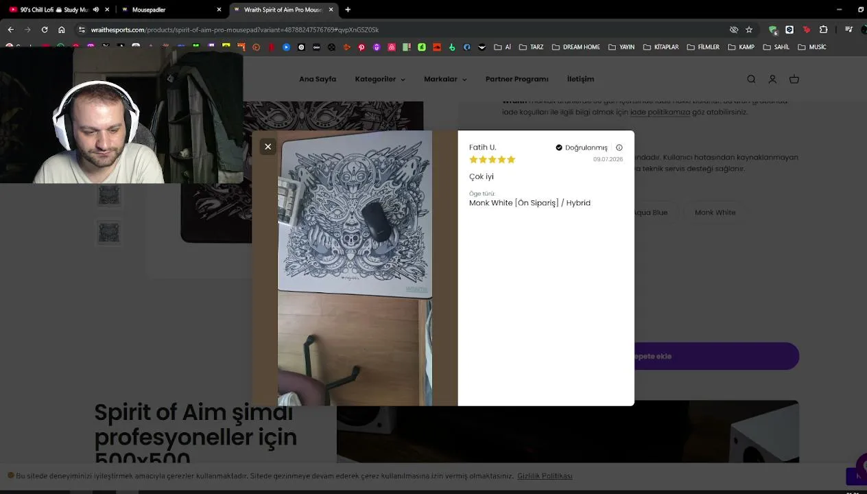The height and width of the screenshot is (494, 867).
Task: Open the account profile icon
Action: point(772,80)
